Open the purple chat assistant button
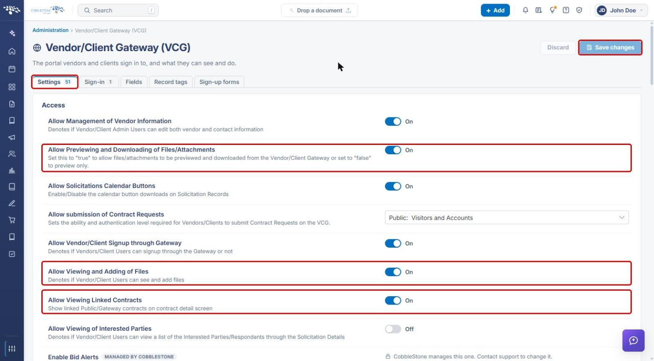This screenshot has width=654, height=361. click(x=634, y=341)
